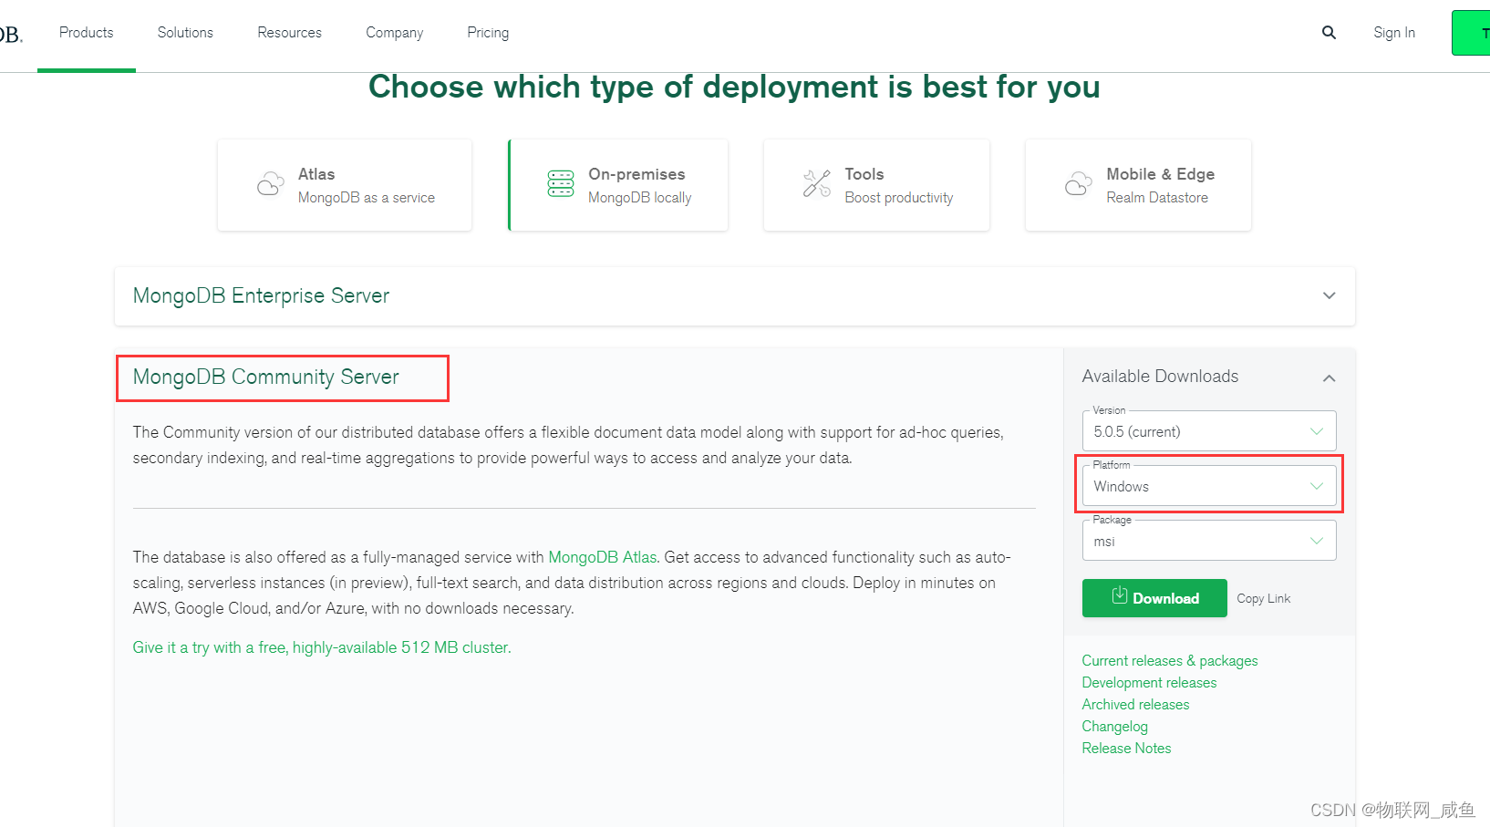The image size is (1490, 827).
Task: Open the Solutions menu
Action: click(x=184, y=32)
